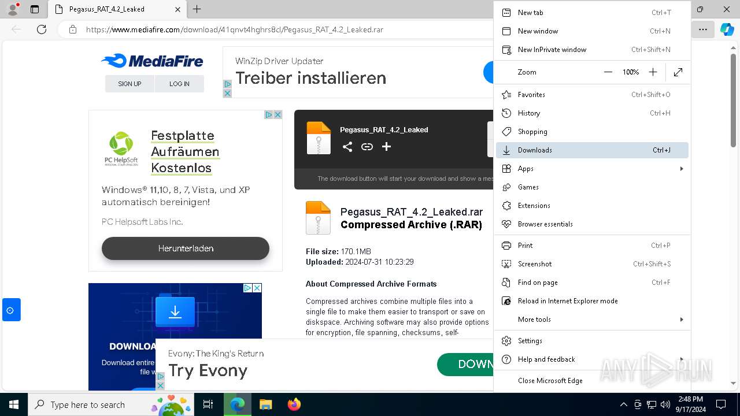The image size is (740, 416).
Task: Click the blue settings widget on left edge
Action: tap(11, 310)
